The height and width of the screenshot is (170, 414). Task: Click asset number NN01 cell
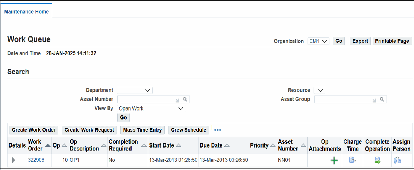(284, 160)
